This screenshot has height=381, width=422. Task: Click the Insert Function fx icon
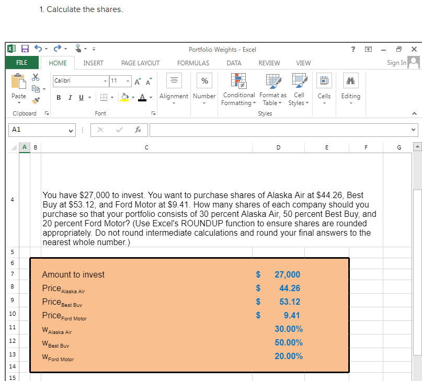tap(138, 130)
